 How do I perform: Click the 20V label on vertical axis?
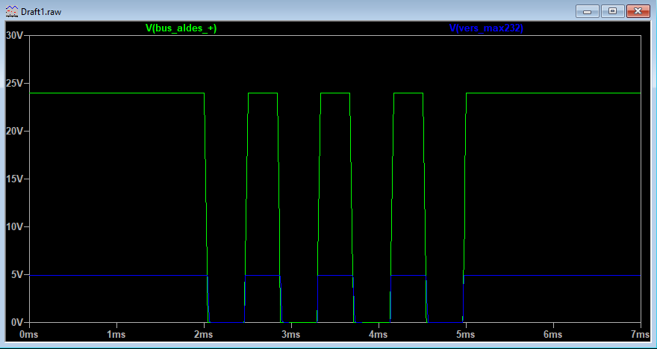pyautogui.click(x=14, y=131)
